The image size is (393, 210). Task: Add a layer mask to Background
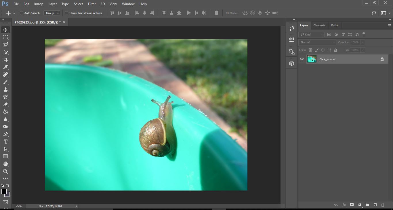click(x=352, y=205)
